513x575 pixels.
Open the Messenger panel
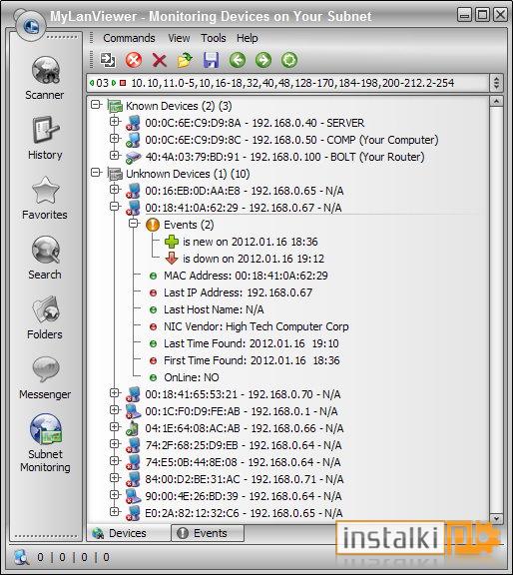45,377
